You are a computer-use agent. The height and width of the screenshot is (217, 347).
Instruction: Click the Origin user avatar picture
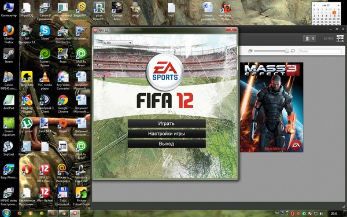click(340, 38)
